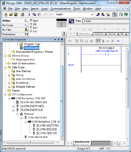Click the Redo arrow icon
The width and height of the screenshot is (131, 152).
(51, 15)
